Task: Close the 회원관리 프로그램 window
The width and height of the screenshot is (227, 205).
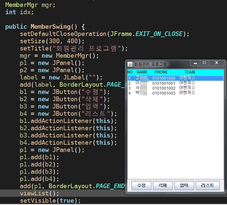Action: 216,63
